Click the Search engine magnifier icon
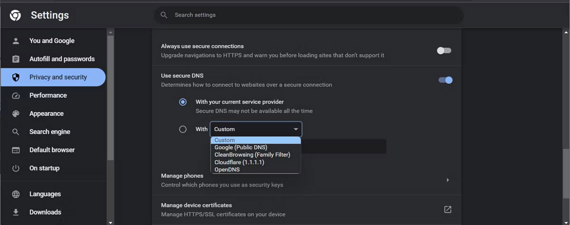The width and height of the screenshot is (570, 225). tap(16, 131)
